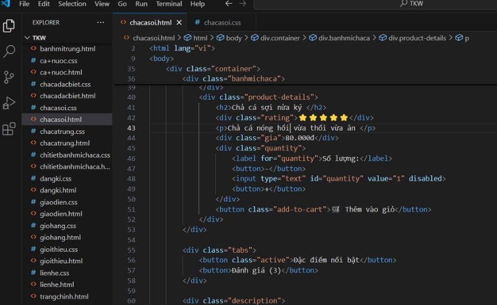Open the Search view in activity bar
The width and height of the screenshot is (497, 305).
[9, 51]
